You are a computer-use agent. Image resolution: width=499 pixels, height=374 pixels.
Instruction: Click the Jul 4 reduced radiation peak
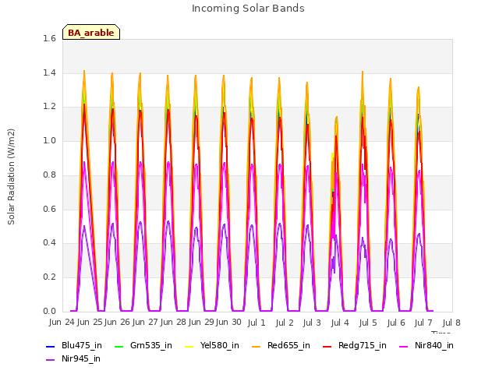[x=336, y=118]
